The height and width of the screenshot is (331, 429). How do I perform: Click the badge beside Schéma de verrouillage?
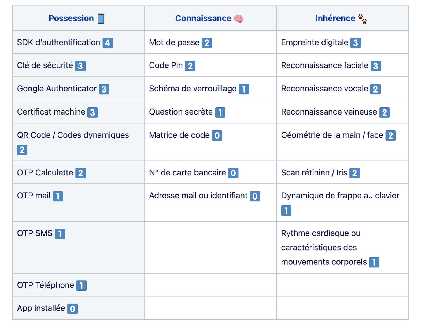[244, 89]
